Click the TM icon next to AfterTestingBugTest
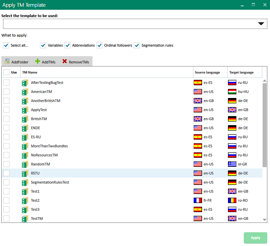Viewport: 270px width, 246px height. click(x=25, y=83)
